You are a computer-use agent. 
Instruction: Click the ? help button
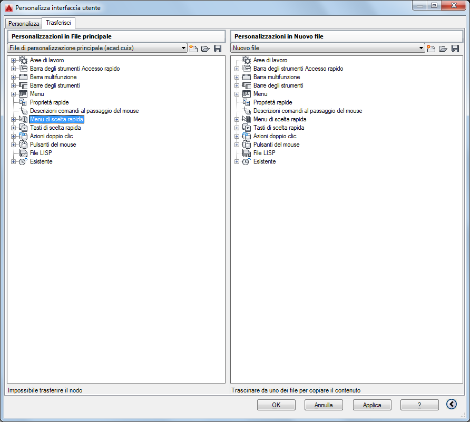[419, 405]
